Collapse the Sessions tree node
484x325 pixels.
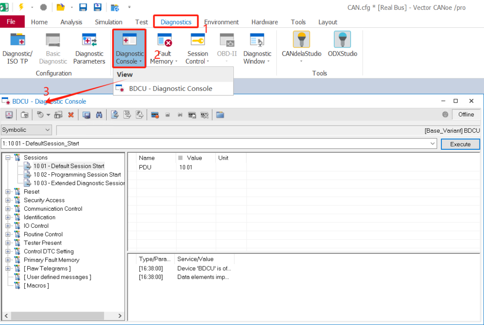(8, 157)
